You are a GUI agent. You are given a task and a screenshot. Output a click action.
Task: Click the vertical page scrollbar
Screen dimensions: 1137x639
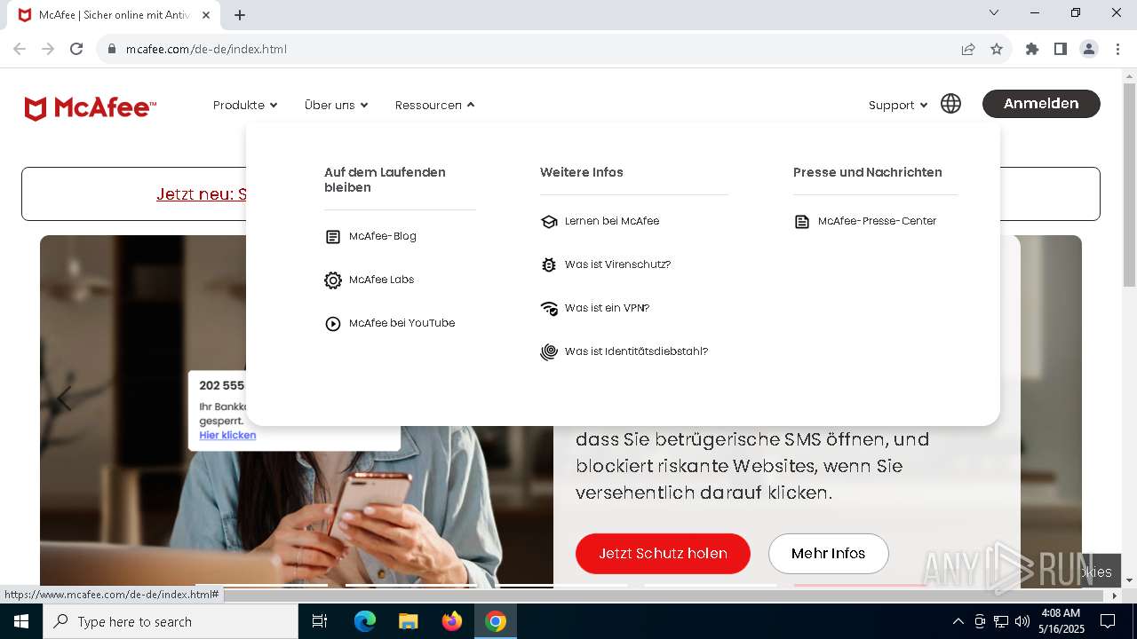click(1129, 185)
